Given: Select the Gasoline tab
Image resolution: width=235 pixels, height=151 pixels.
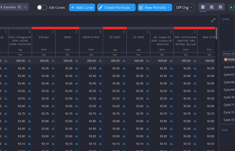Looking at the screenshot, I should coord(9,7).
